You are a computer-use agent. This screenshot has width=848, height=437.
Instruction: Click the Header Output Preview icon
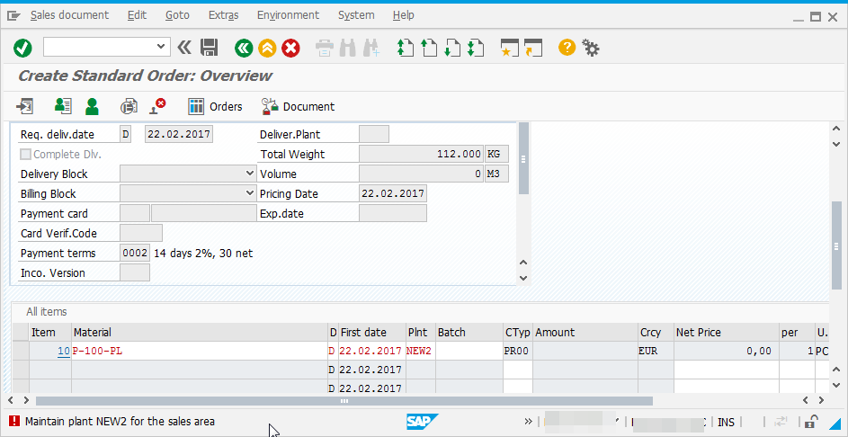pyautogui.click(x=129, y=106)
